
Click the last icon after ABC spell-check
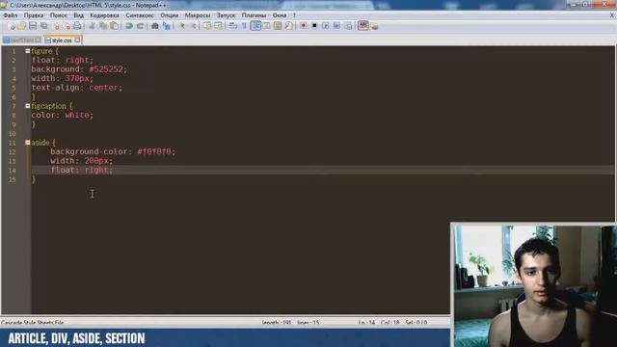[374, 26]
